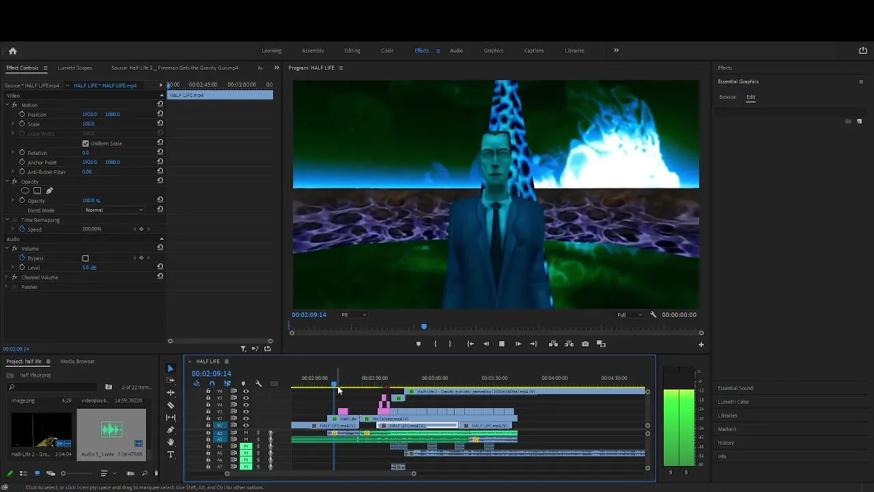Toggle track lock for V5
The height and width of the screenshot is (492, 874).
point(208,398)
